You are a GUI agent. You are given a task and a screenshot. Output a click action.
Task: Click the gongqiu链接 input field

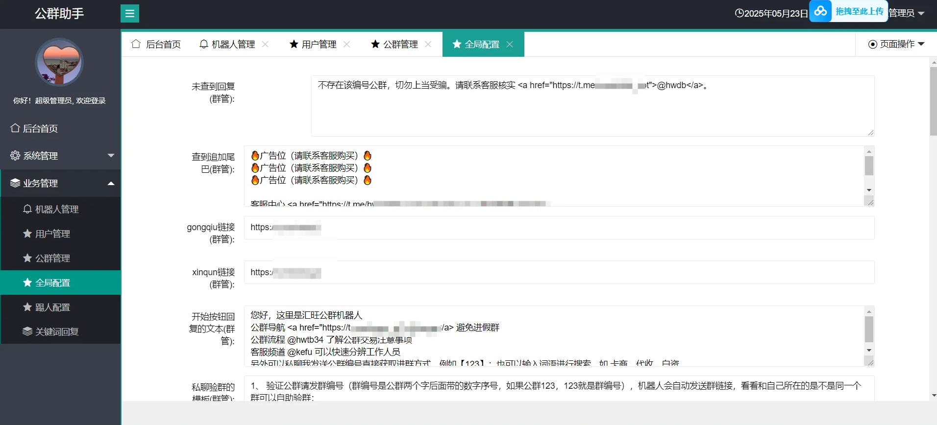pyautogui.click(x=559, y=228)
